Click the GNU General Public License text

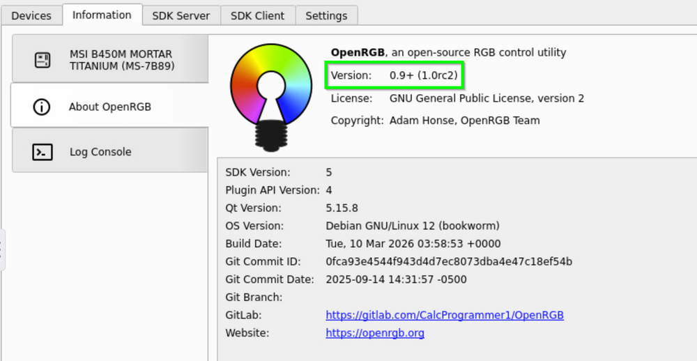click(487, 98)
